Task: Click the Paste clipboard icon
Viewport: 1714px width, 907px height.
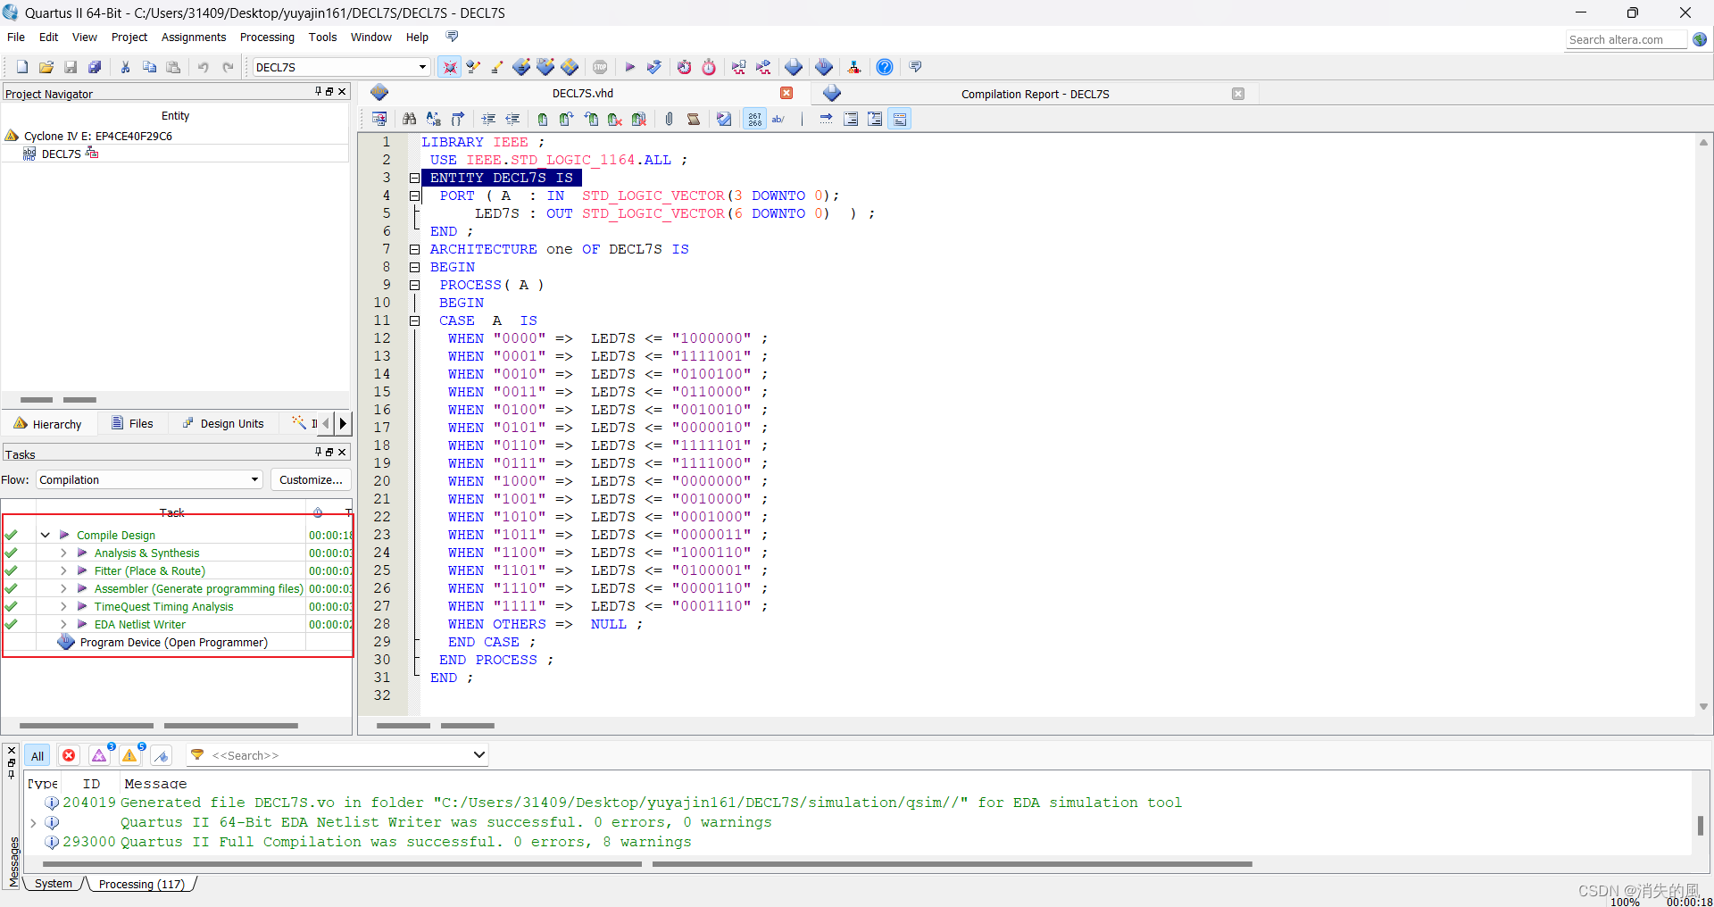Action: pyautogui.click(x=174, y=67)
